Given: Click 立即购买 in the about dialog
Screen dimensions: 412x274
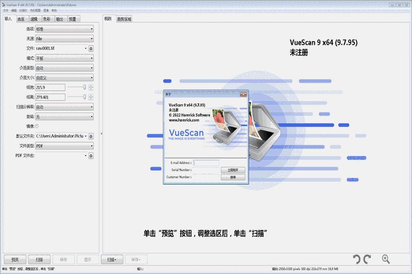Looking at the screenshot, I should (233, 170).
